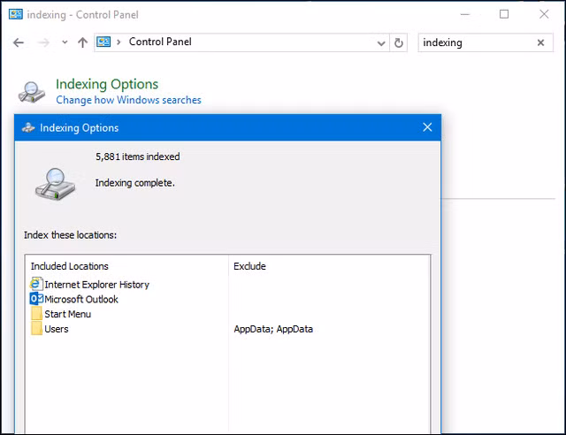
Task: Click the Forward navigation arrow
Action: click(x=42, y=42)
